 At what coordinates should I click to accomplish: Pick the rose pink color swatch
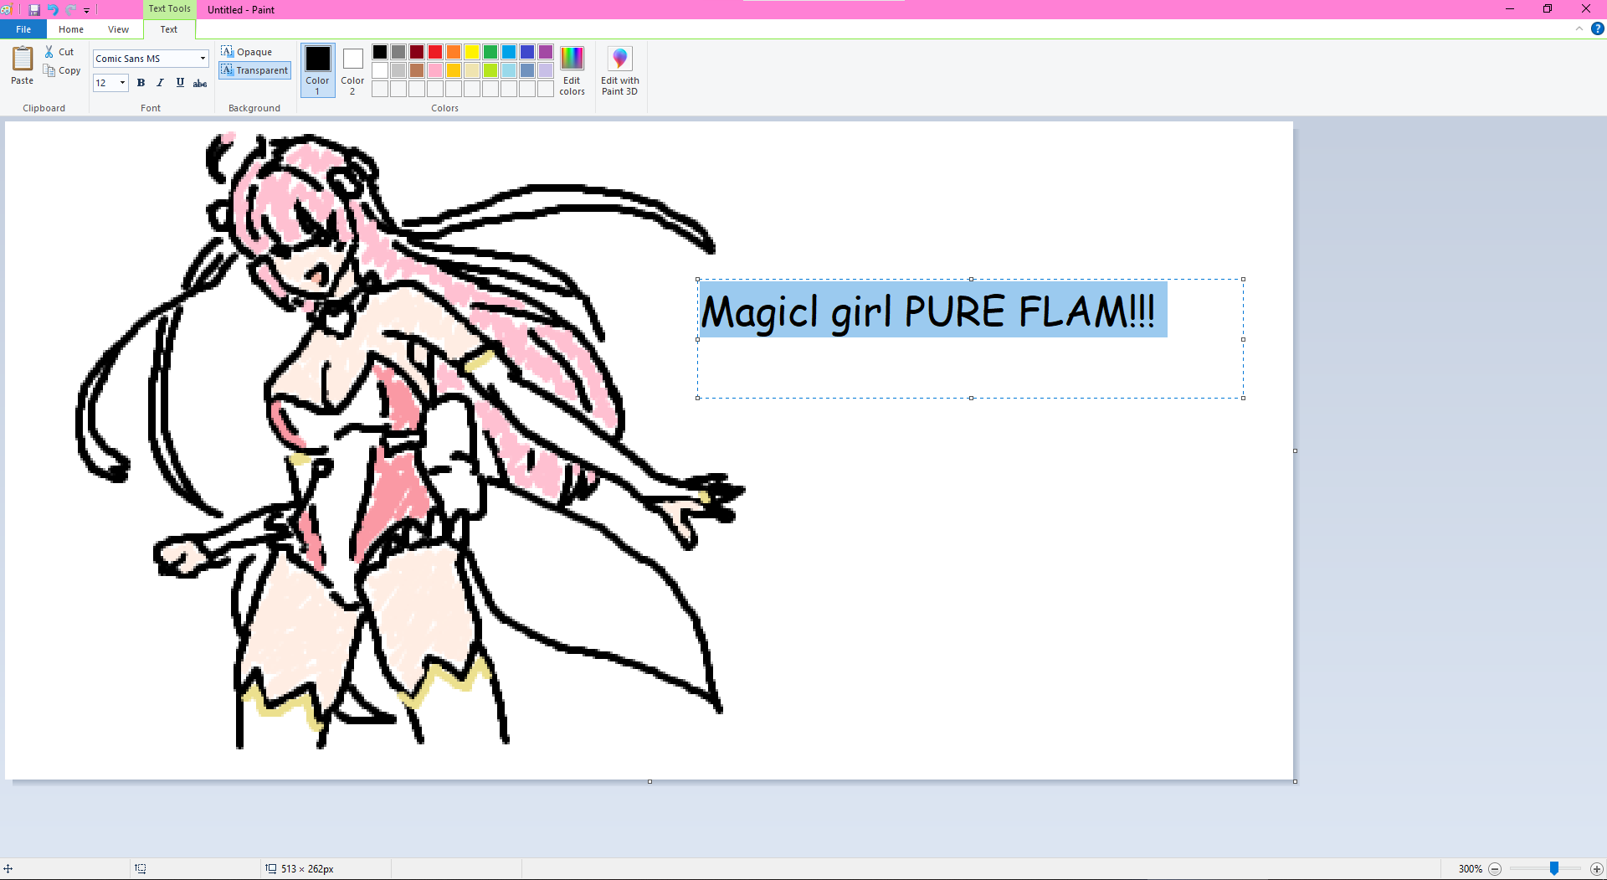point(435,70)
